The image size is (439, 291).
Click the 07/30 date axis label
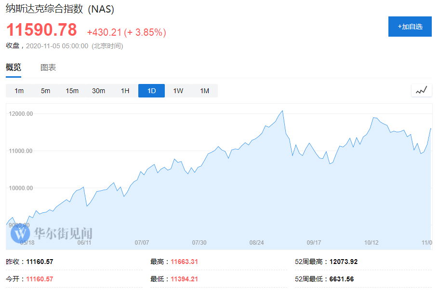tap(199, 243)
